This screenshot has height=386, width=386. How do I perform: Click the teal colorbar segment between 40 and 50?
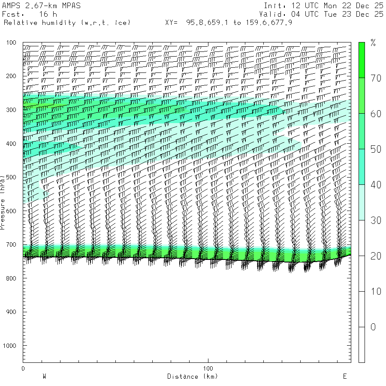(362, 167)
